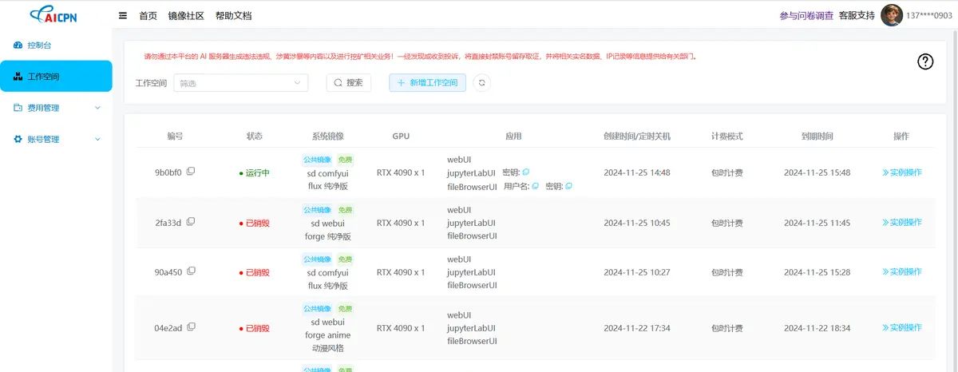
Task: Click expiry time 2024-11-22 18:34
Action: tap(817, 328)
